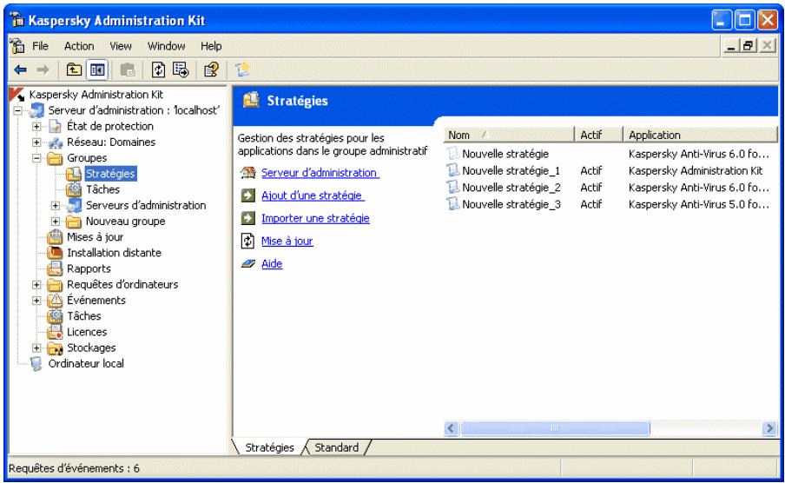Open the Window menu

coord(166,46)
